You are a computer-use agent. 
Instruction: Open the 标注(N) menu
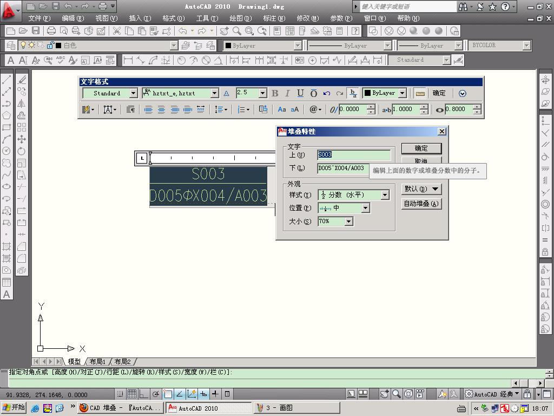[x=274, y=18]
